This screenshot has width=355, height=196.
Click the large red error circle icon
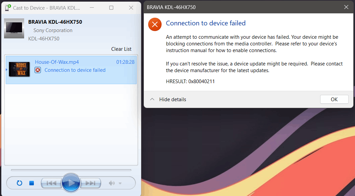tap(155, 24)
